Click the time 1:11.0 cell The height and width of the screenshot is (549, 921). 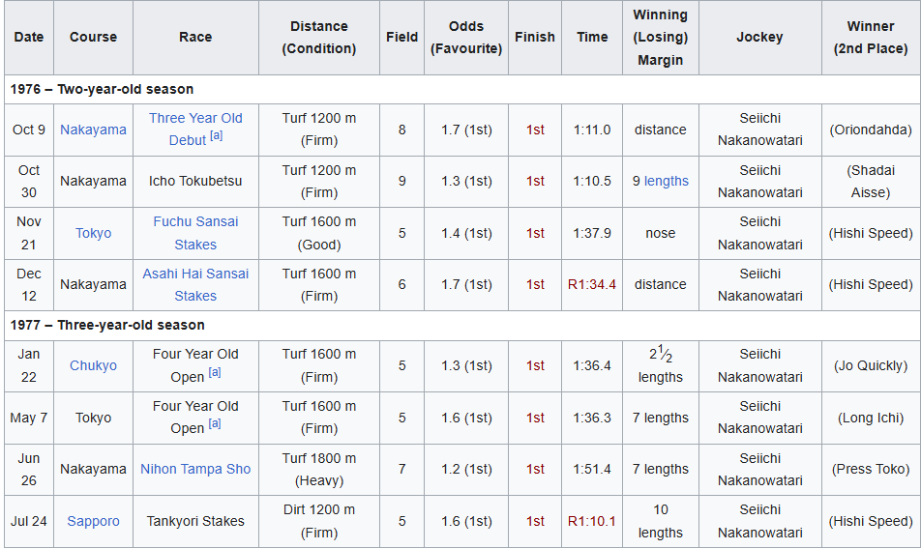592,130
